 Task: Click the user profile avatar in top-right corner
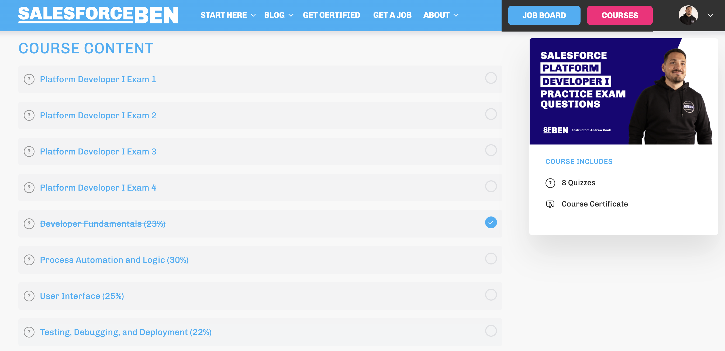click(688, 15)
